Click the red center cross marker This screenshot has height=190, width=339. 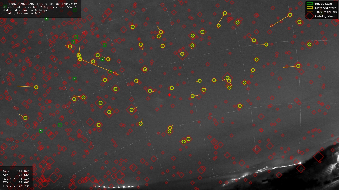click(170, 95)
